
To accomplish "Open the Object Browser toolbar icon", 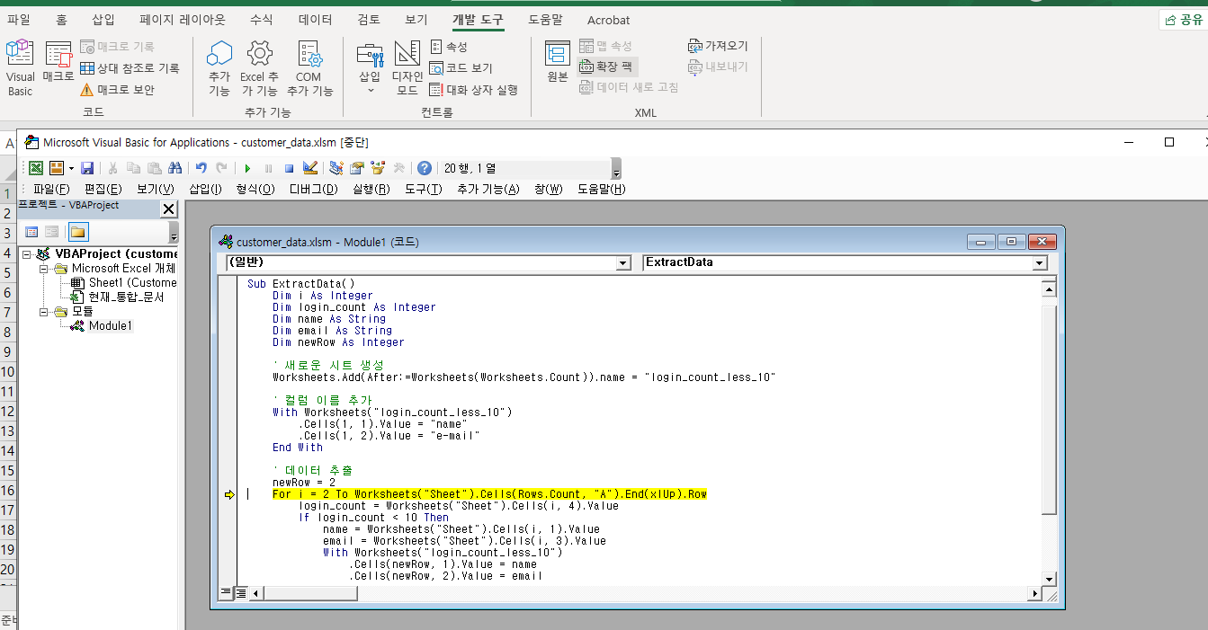I will coord(378,168).
